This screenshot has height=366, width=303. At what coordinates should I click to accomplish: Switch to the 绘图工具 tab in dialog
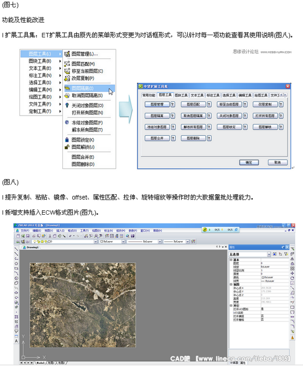261,95
